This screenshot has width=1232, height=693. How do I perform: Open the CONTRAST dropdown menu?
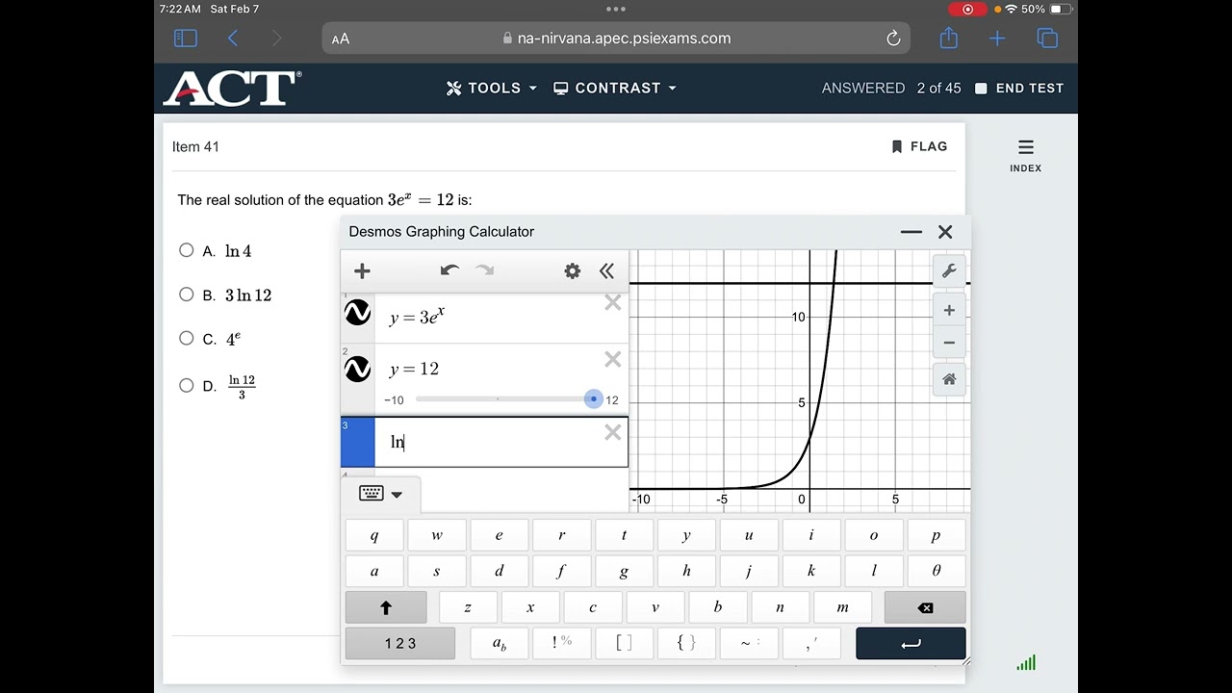coord(615,88)
